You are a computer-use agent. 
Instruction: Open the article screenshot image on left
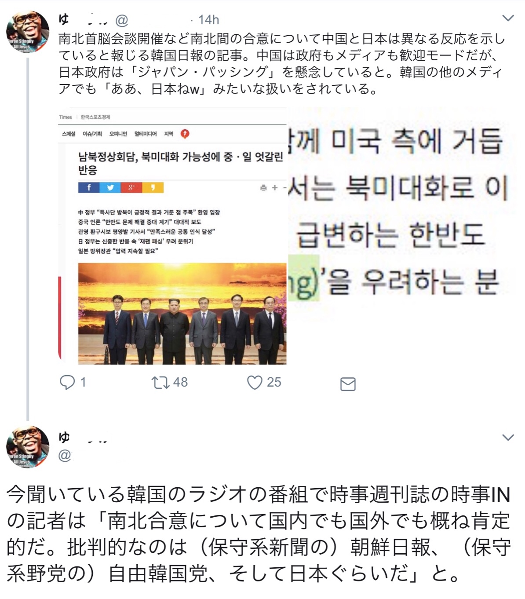point(172,236)
